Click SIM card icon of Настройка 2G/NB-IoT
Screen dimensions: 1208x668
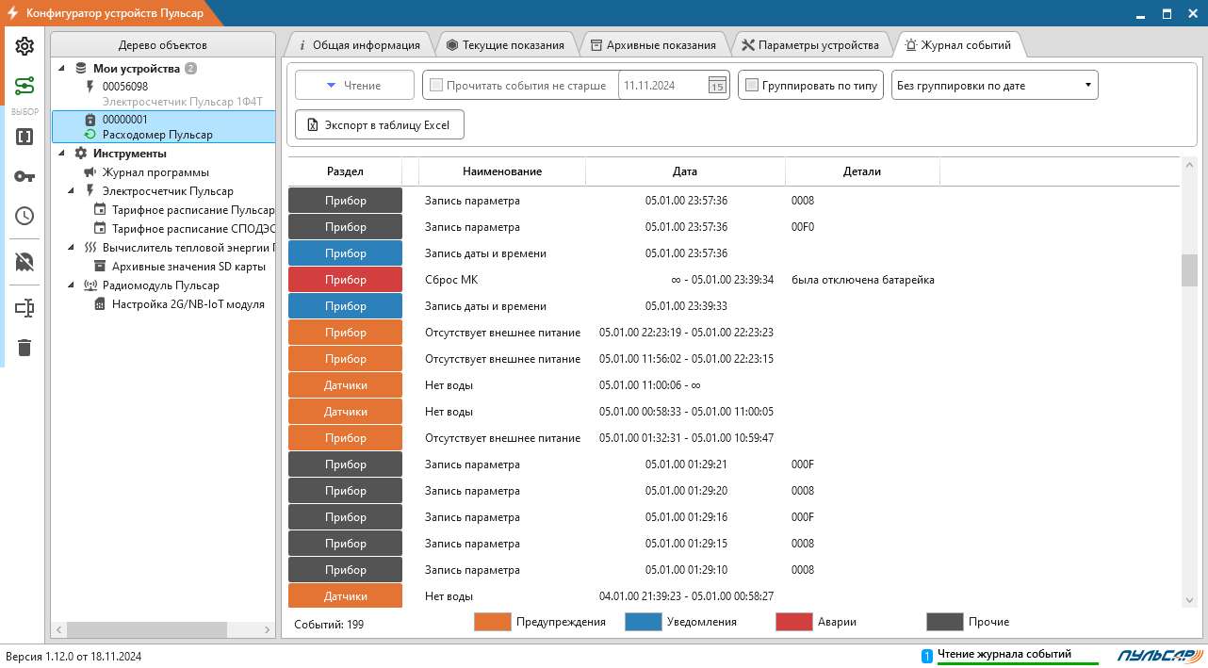[100, 304]
